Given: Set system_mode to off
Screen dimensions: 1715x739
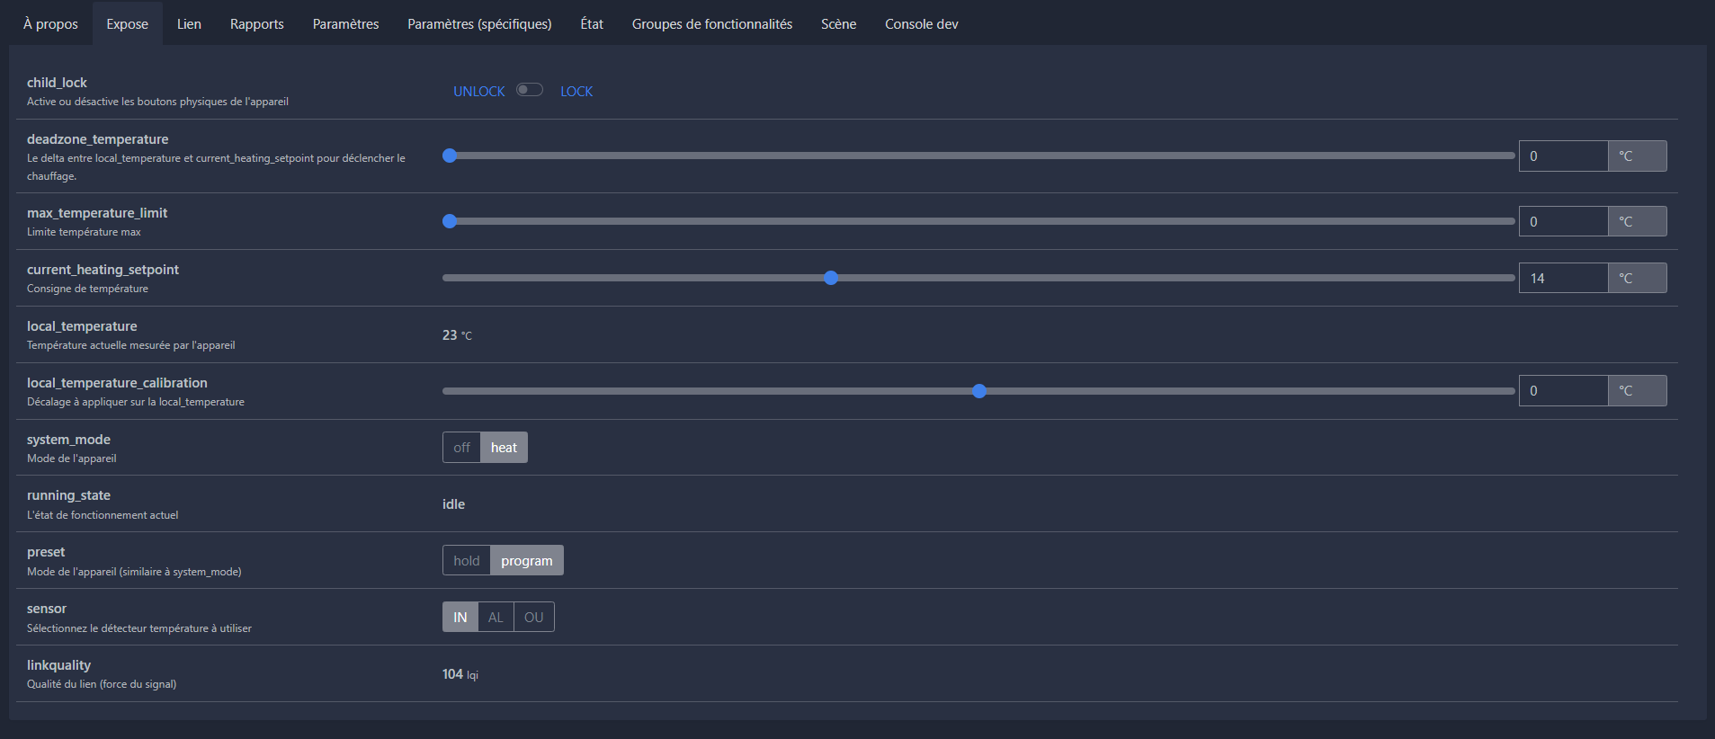Looking at the screenshot, I should [x=461, y=448].
